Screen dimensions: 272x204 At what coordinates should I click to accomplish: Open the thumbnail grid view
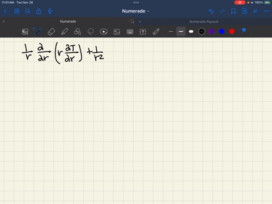click(16, 11)
